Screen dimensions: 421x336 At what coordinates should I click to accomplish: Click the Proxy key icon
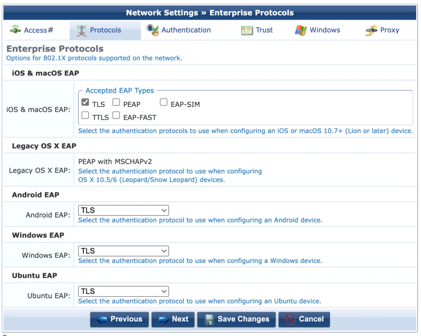coord(371,30)
